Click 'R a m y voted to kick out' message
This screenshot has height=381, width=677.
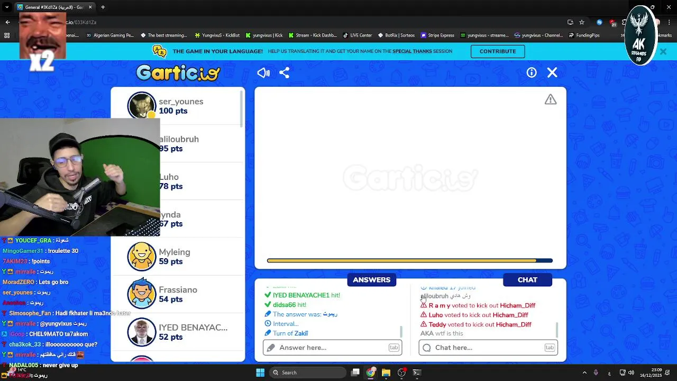point(478,305)
